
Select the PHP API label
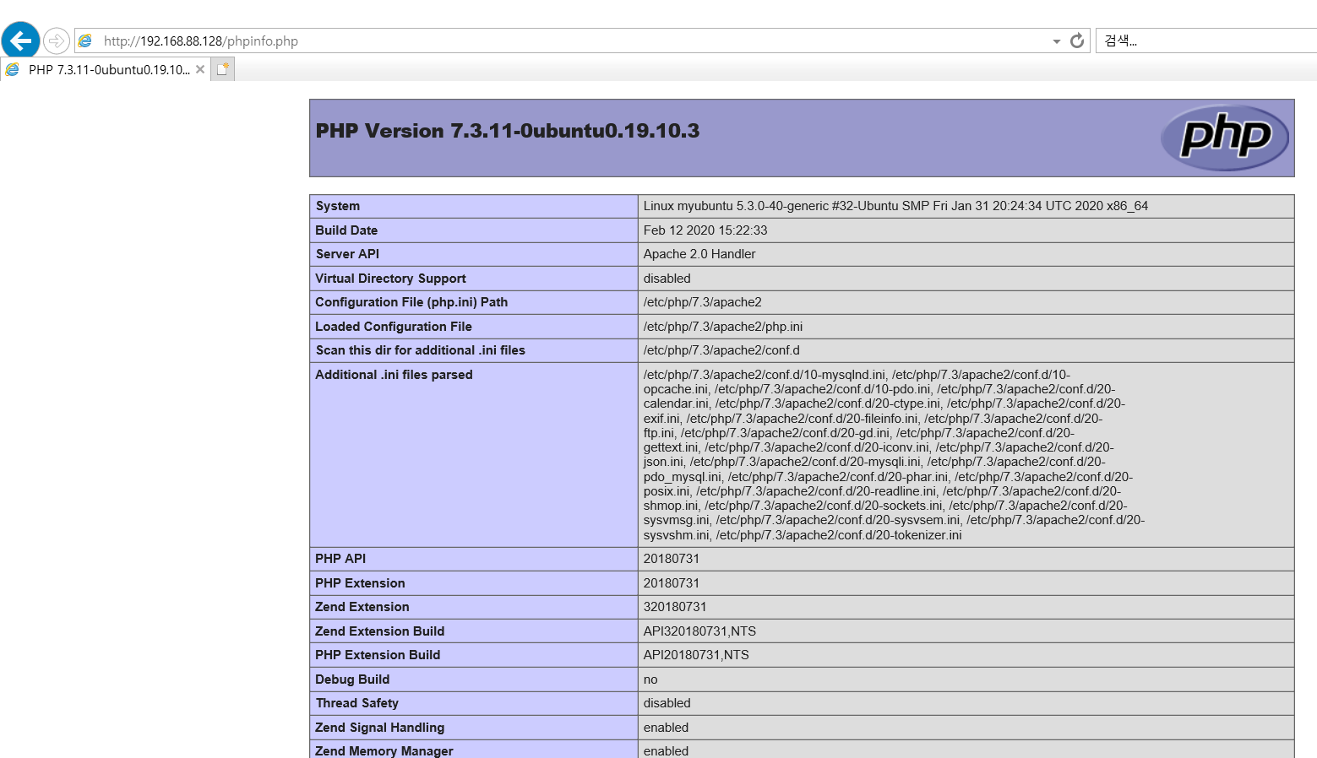pos(340,559)
